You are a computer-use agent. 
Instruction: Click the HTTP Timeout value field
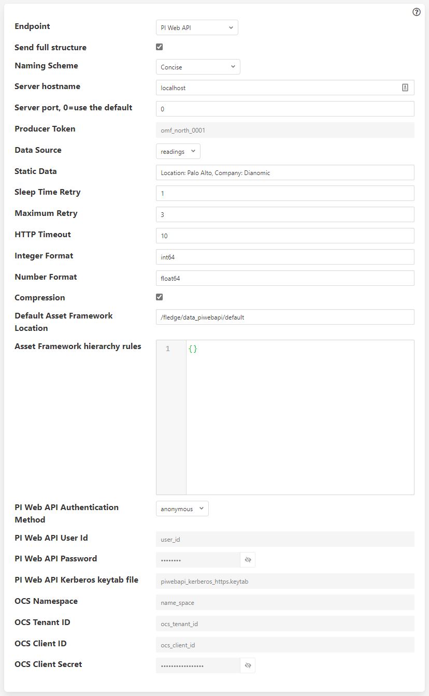tap(285, 236)
